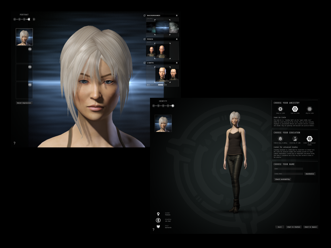Screen dimensions: 331x248
Task: Select the blue streak background thumbnail
Action: point(162,27)
